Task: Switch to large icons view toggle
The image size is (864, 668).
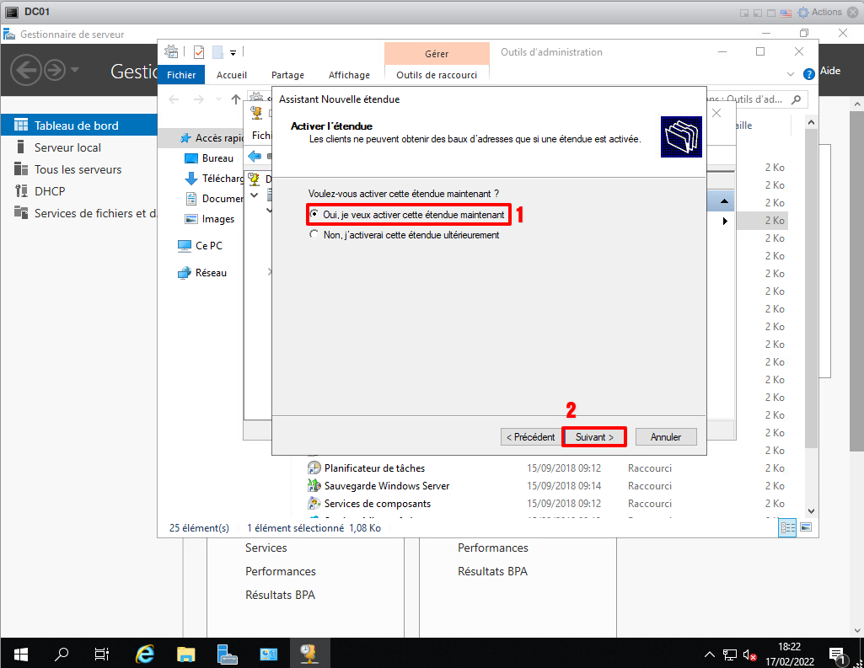Action: 806,527
